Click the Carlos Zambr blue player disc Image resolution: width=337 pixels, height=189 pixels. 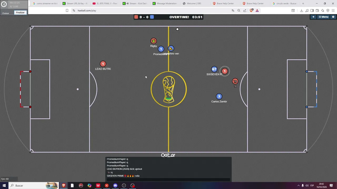pyautogui.click(x=219, y=96)
